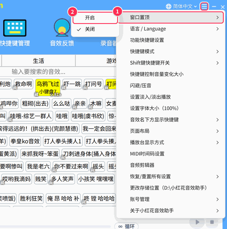
Task: Open 快捷键控制音量变化大小 item
Action: tap(171, 74)
